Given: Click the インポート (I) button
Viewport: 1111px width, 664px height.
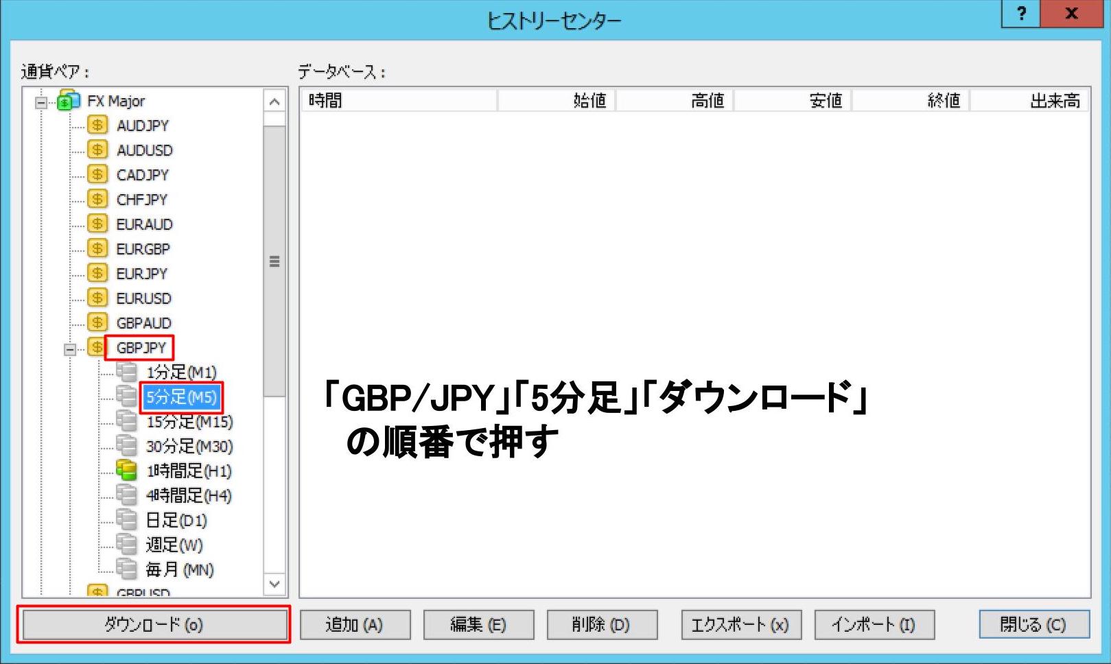Looking at the screenshot, I should (x=874, y=624).
